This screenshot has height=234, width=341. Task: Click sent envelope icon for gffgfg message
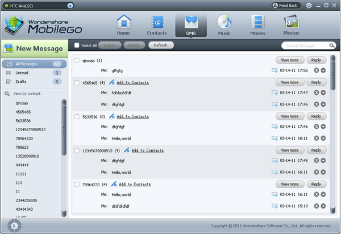click(275, 70)
